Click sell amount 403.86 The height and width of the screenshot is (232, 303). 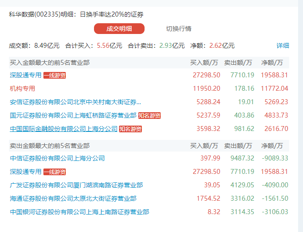(x=244, y=115)
